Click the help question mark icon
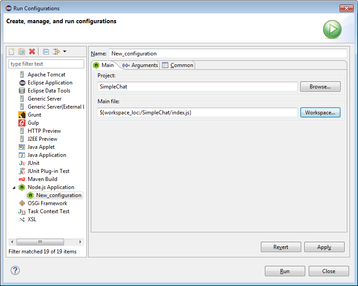The image size is (358, 286). pyautogui.click(x=15, y=270)
